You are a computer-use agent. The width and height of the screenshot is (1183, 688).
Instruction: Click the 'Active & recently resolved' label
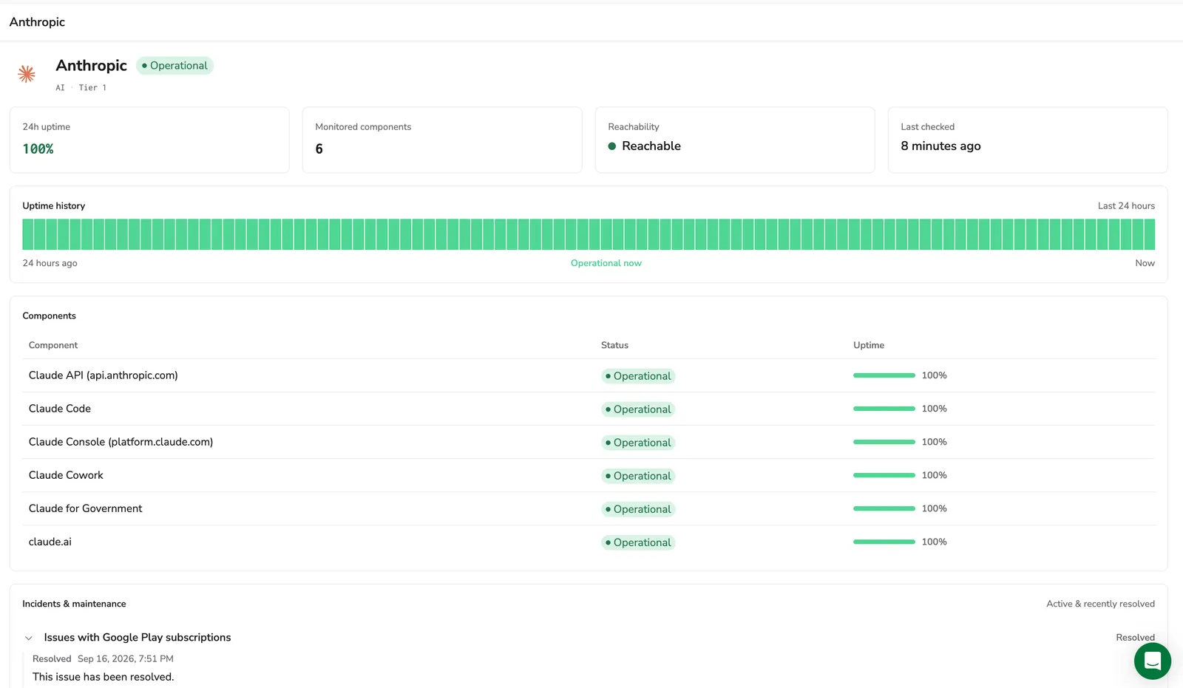click(x=1100, y=604)
